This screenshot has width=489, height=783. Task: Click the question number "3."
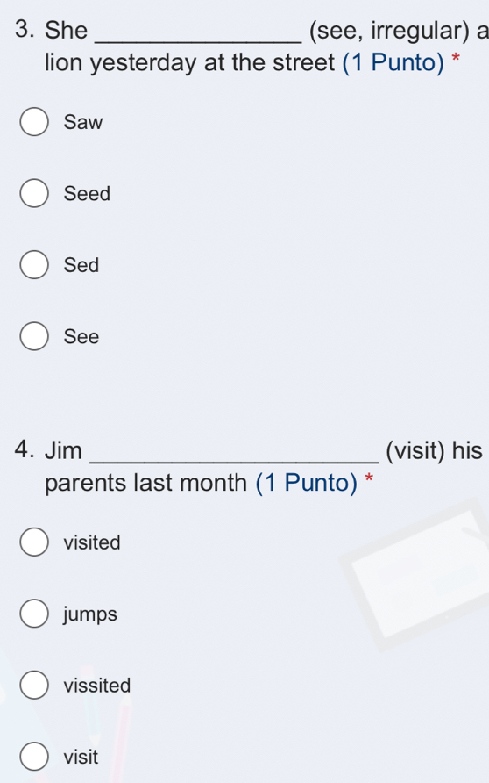(25, 29)
